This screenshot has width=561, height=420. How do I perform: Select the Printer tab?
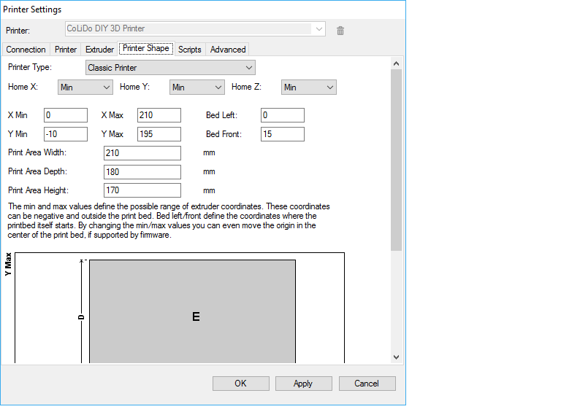pos(66,50)
